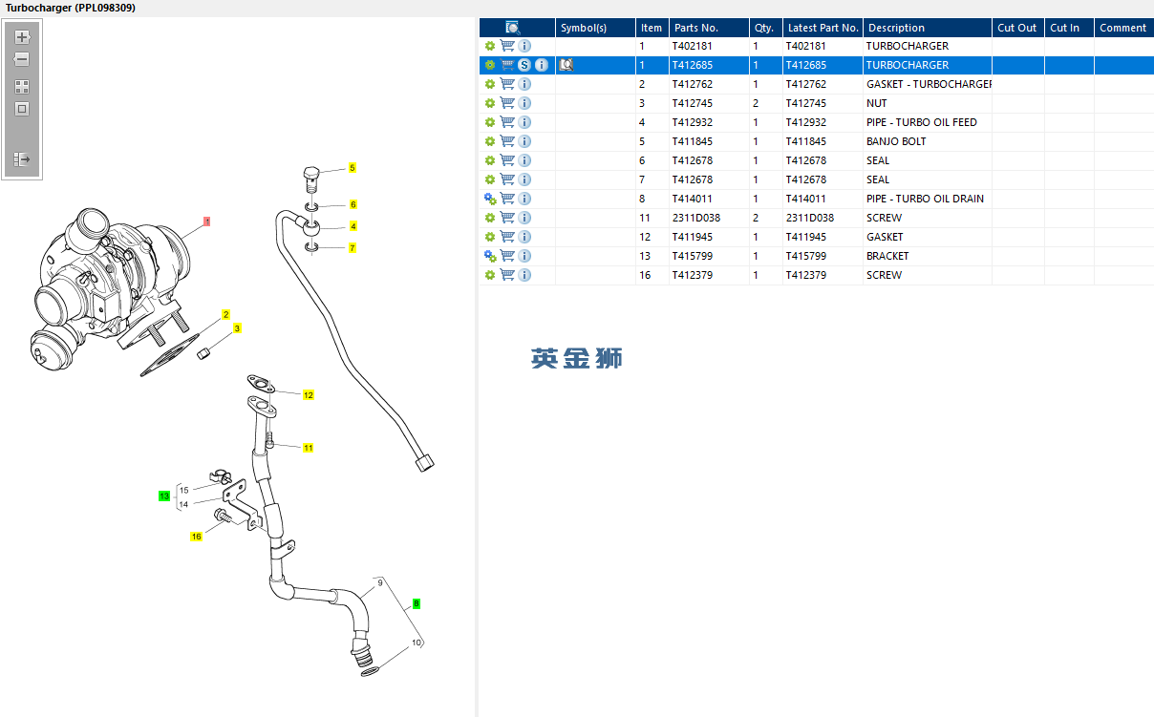The image size is (1154, 717).
Task: Select callout 7 on the lower seal
Action: (x=353, y=248)
